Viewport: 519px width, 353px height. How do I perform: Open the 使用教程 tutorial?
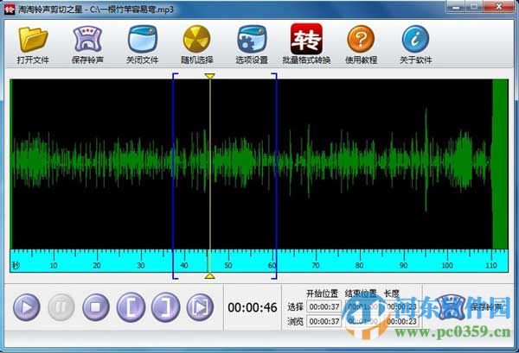[x=361, y=45]
